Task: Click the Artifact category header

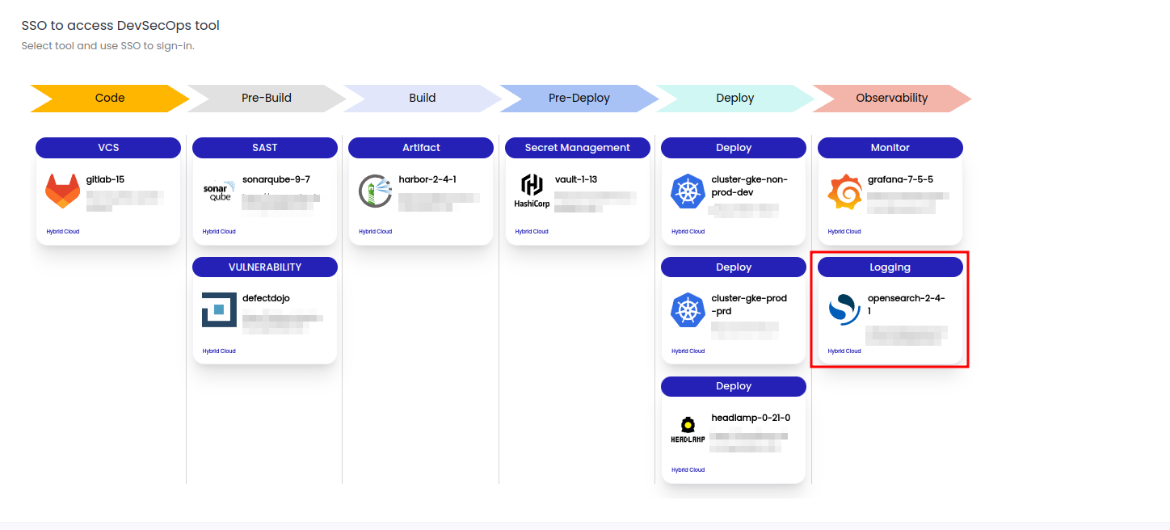Action: tap(421, 148)
